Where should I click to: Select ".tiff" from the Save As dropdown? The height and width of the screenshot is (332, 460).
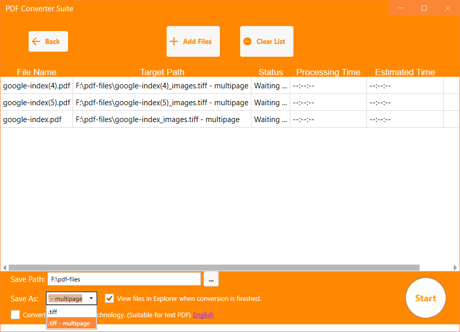point(71,312)
